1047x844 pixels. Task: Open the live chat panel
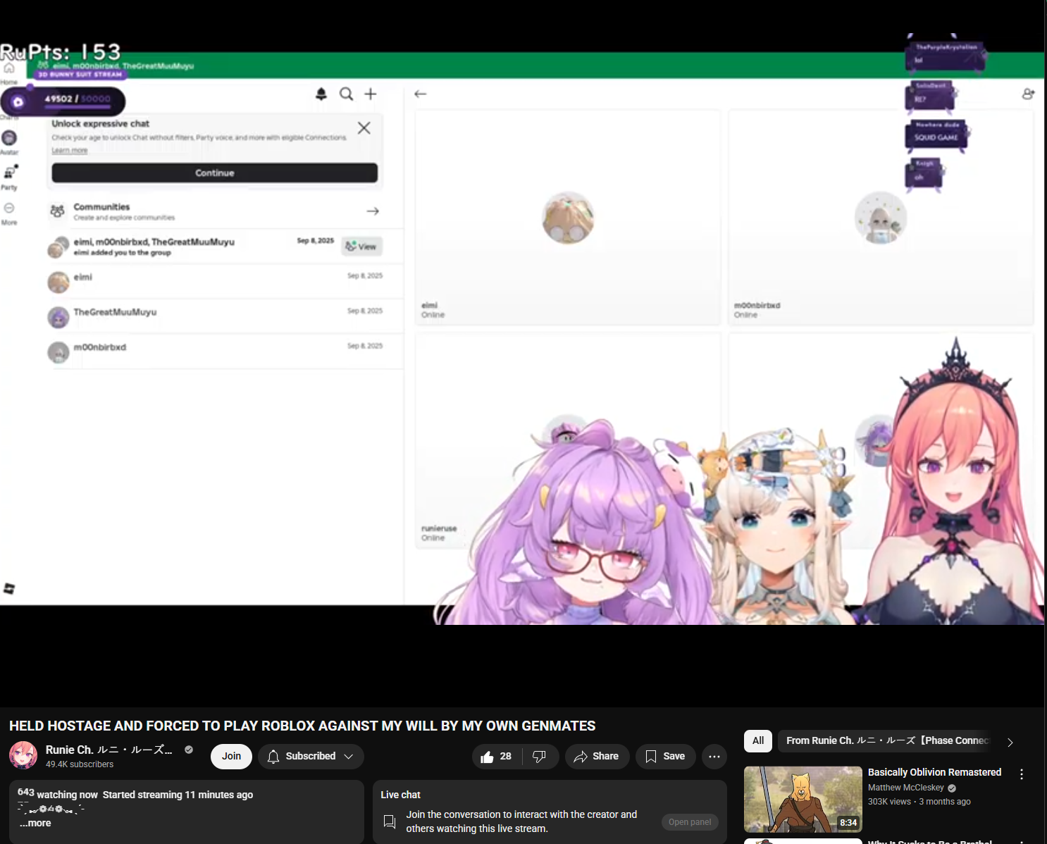[x=689, y=822]
